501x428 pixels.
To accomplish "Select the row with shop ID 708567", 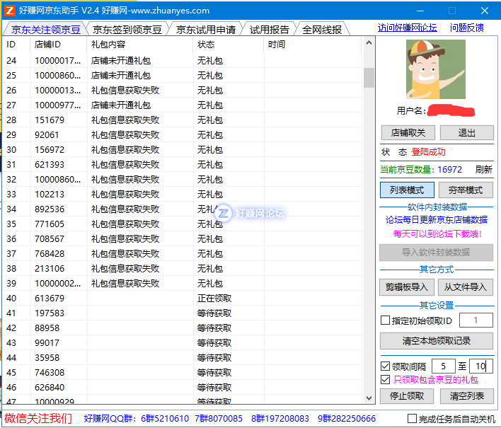I will pyautogui.click(x=183, y=239).
